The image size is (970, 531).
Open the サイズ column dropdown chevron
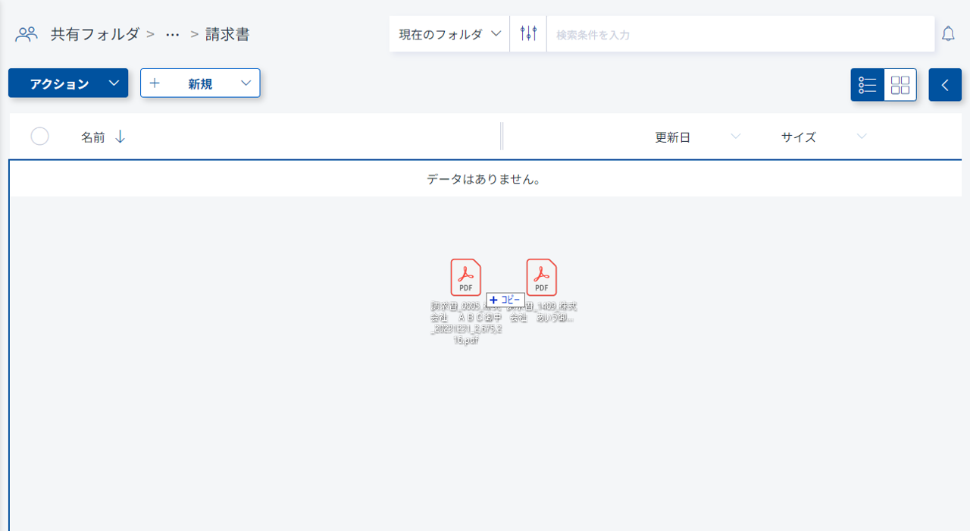coord(861,137)
